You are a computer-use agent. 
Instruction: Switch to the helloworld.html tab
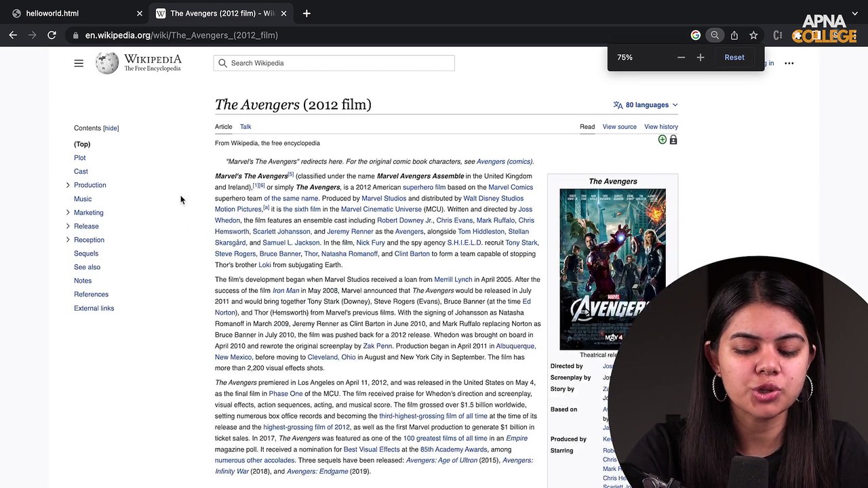point(75,13)
